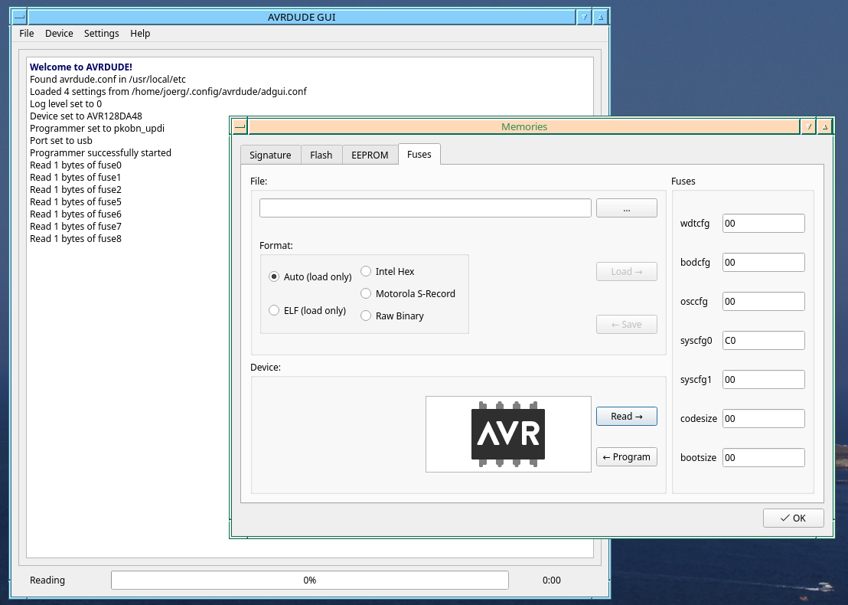Edit the bodcfg fuse value

pyautogui.click(x=764, y=263)
